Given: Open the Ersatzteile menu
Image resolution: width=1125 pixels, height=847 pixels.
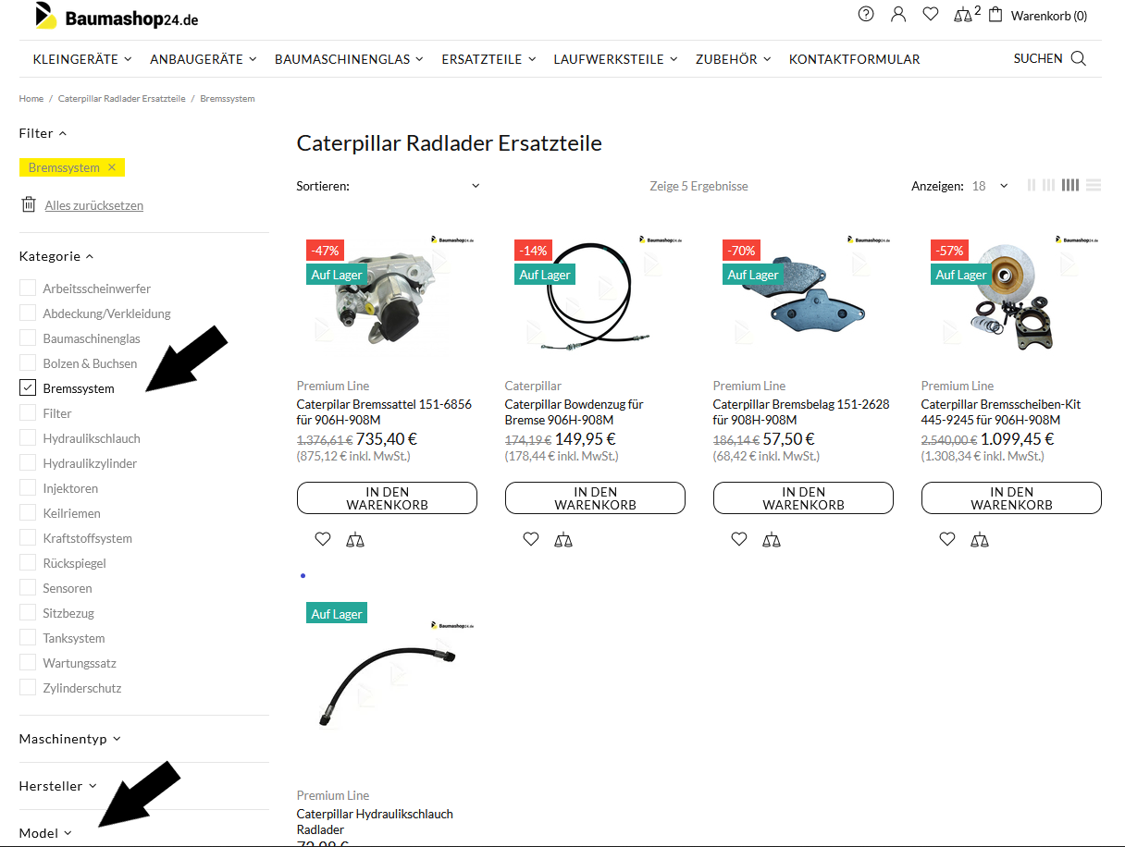Looking at the screenshot, I should point(488,59).
